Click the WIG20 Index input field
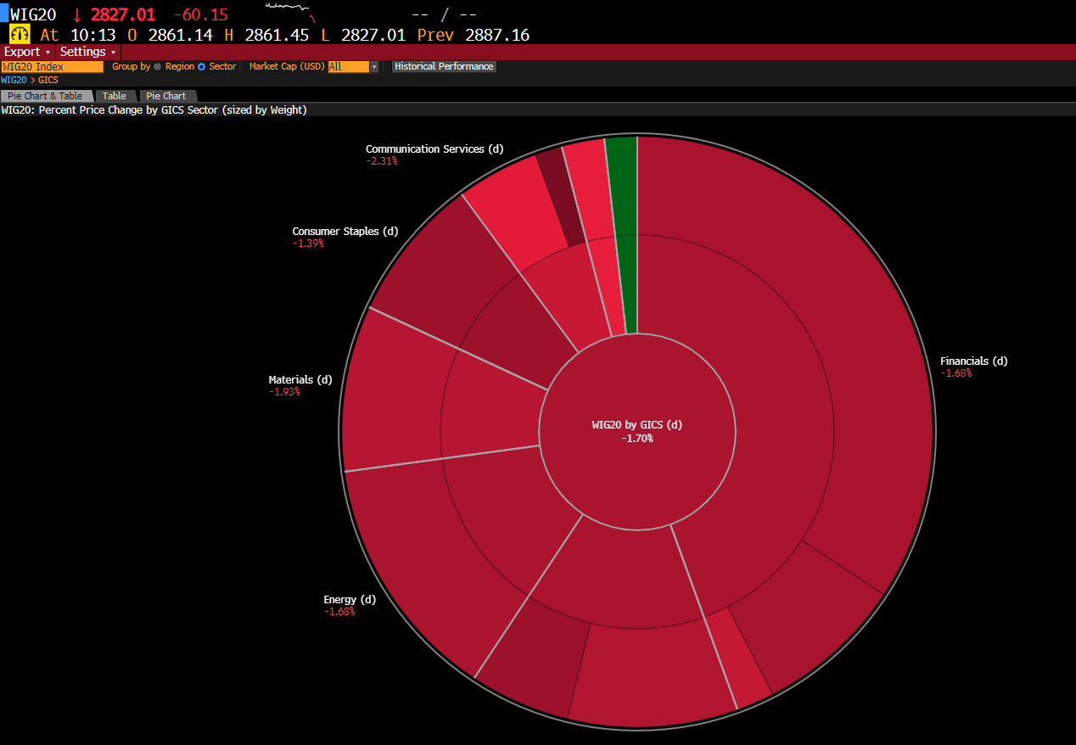This screenshot has height=745, width=1076. click(52, 66)
